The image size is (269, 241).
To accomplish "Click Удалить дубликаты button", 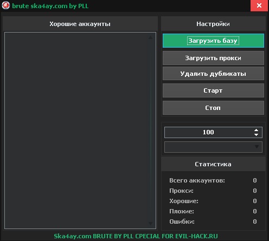I will 213,74.
